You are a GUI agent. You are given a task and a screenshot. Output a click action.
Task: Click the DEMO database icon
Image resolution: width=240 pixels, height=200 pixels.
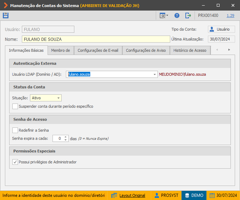click(x=187, y=195)
